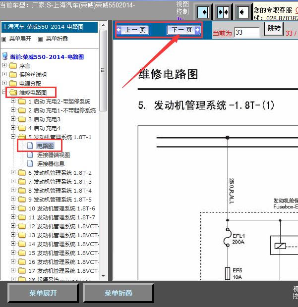
Task: Click the list icon before sidebar 菜单展开
Action: coord(4,40)
